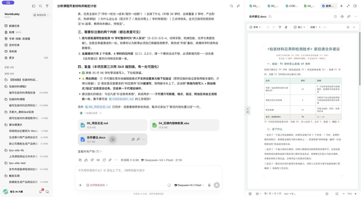361x197 pixels.
Task: Save the 合并建议.docx document
Action: click(x=335, y=17)
